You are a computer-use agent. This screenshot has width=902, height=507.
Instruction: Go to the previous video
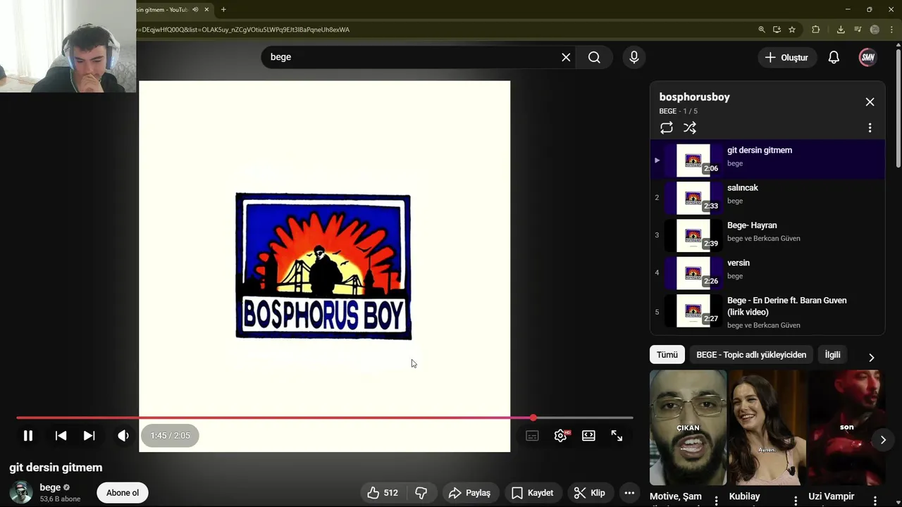coord(61,436)
